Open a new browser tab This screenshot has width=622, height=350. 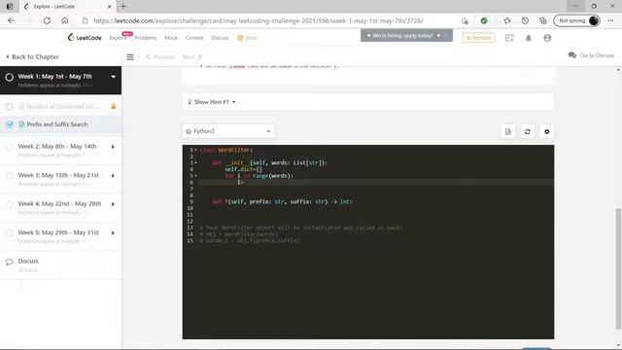click(x=123, y=7)
